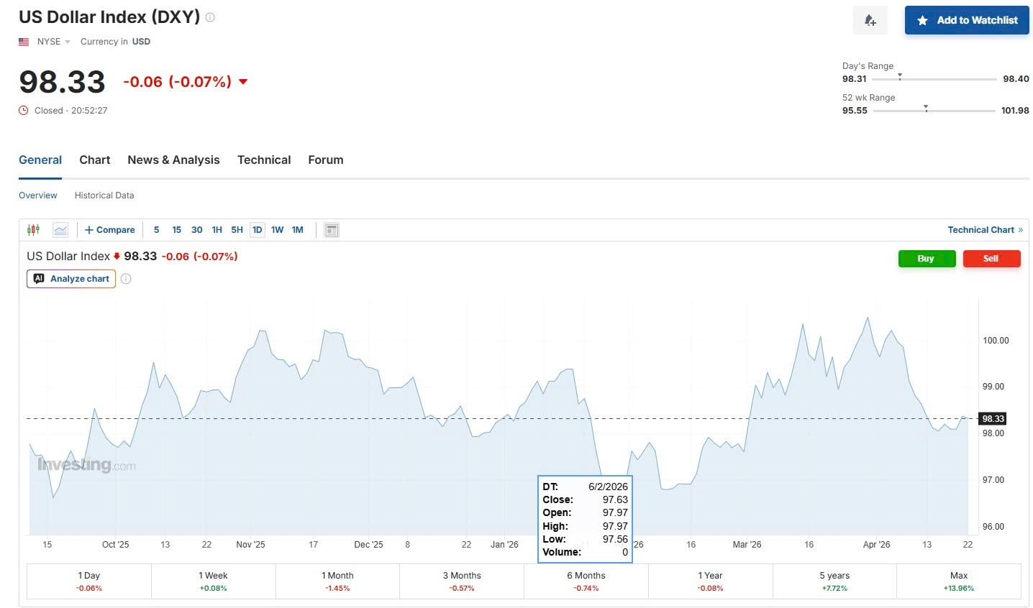Image resolution: width=1033 pixels, height=608 pixels.
Task: Click the Day's Range slider marker
Action: tap(899, 77)
